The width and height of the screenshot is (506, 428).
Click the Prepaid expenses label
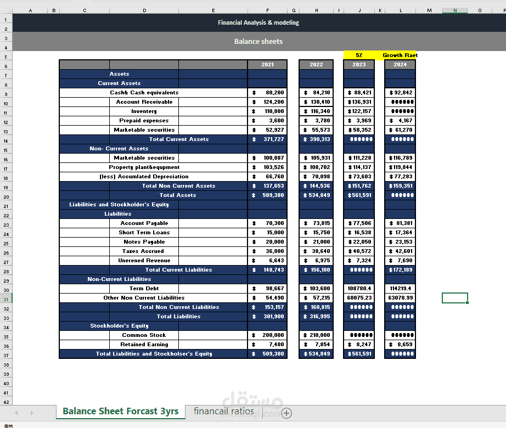(x=144, y=121)
